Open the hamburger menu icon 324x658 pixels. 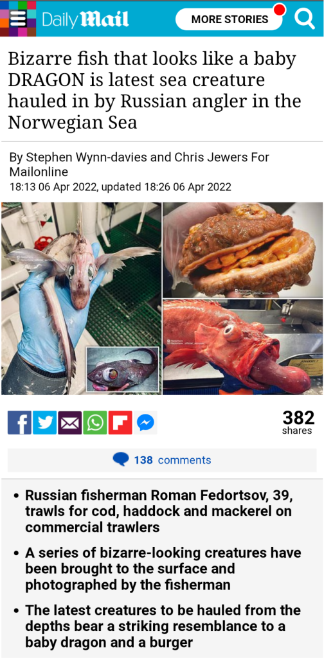click(x=18, y=19)
